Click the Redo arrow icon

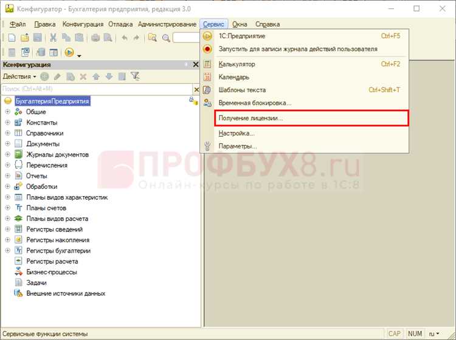coord(136,38)
